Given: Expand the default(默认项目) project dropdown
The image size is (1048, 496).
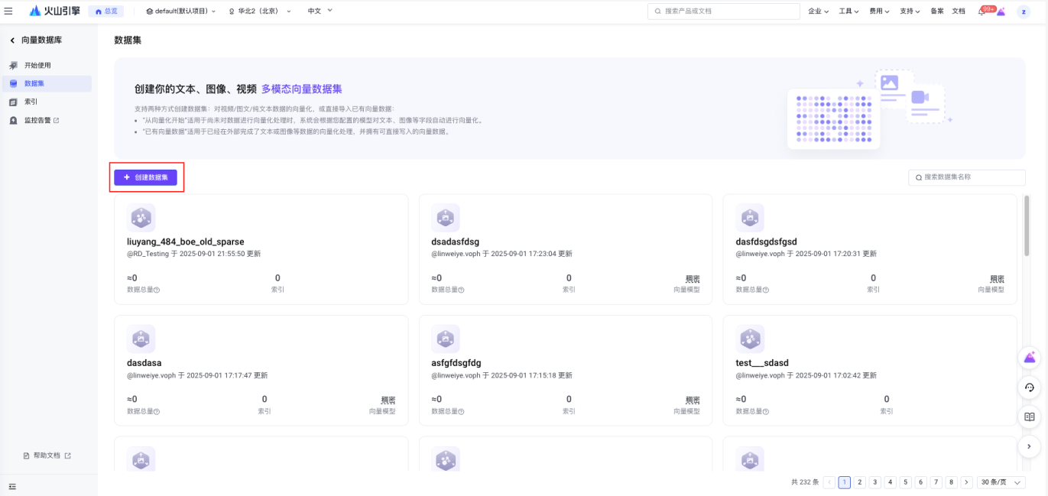Looking at the screenshot, I should pos(180,11).
